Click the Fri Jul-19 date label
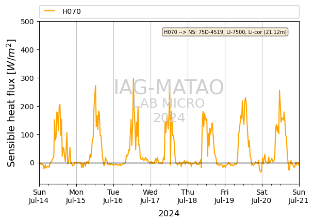This screenshot has height=223, width=314. point(224,196)
